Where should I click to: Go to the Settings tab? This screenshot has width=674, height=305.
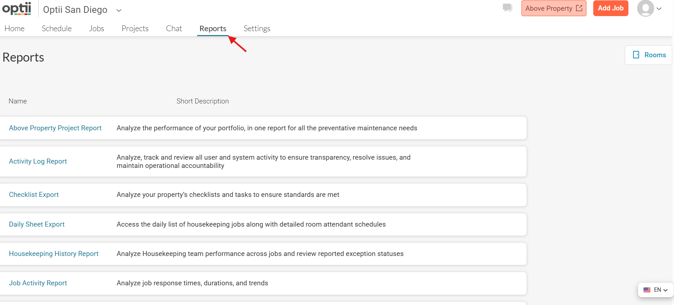[x=257, y=28]
